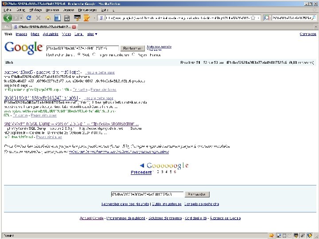The height and width of the screenshot is (239, 319).
Task: Click the grey clipboard toolbar icon
Action: coord(67,18)
